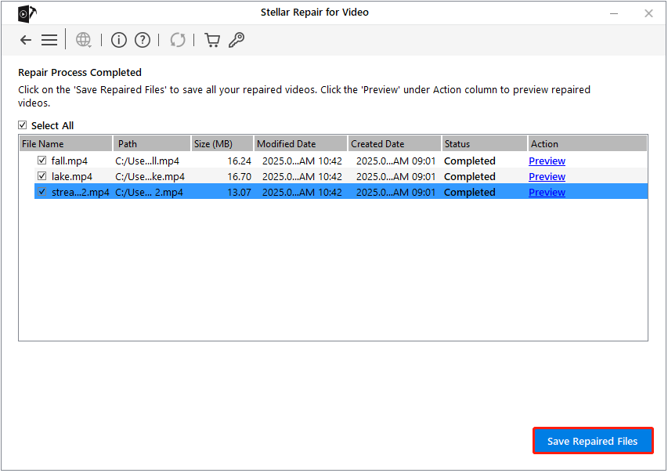
Task: Click the path C:/Use...ll.mp4
Action: [147, 161]
